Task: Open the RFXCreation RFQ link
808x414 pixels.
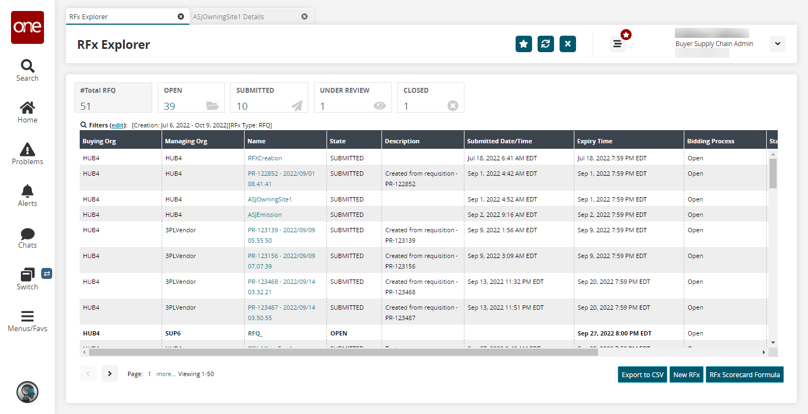Action: click(x=264, y=158)
